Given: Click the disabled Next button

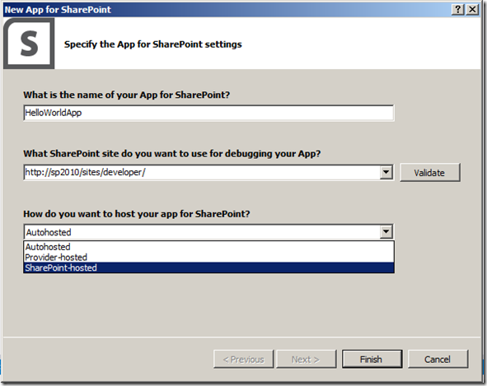Looking at the screenshot, I should click(x=307, y=360).
